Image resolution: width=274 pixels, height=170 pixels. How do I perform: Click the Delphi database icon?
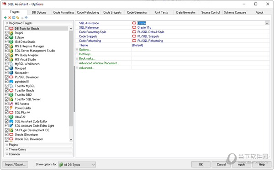click(x=11, y=33)
